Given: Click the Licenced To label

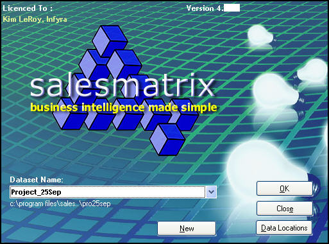Looking at the screenshot, I should [28, 8].
